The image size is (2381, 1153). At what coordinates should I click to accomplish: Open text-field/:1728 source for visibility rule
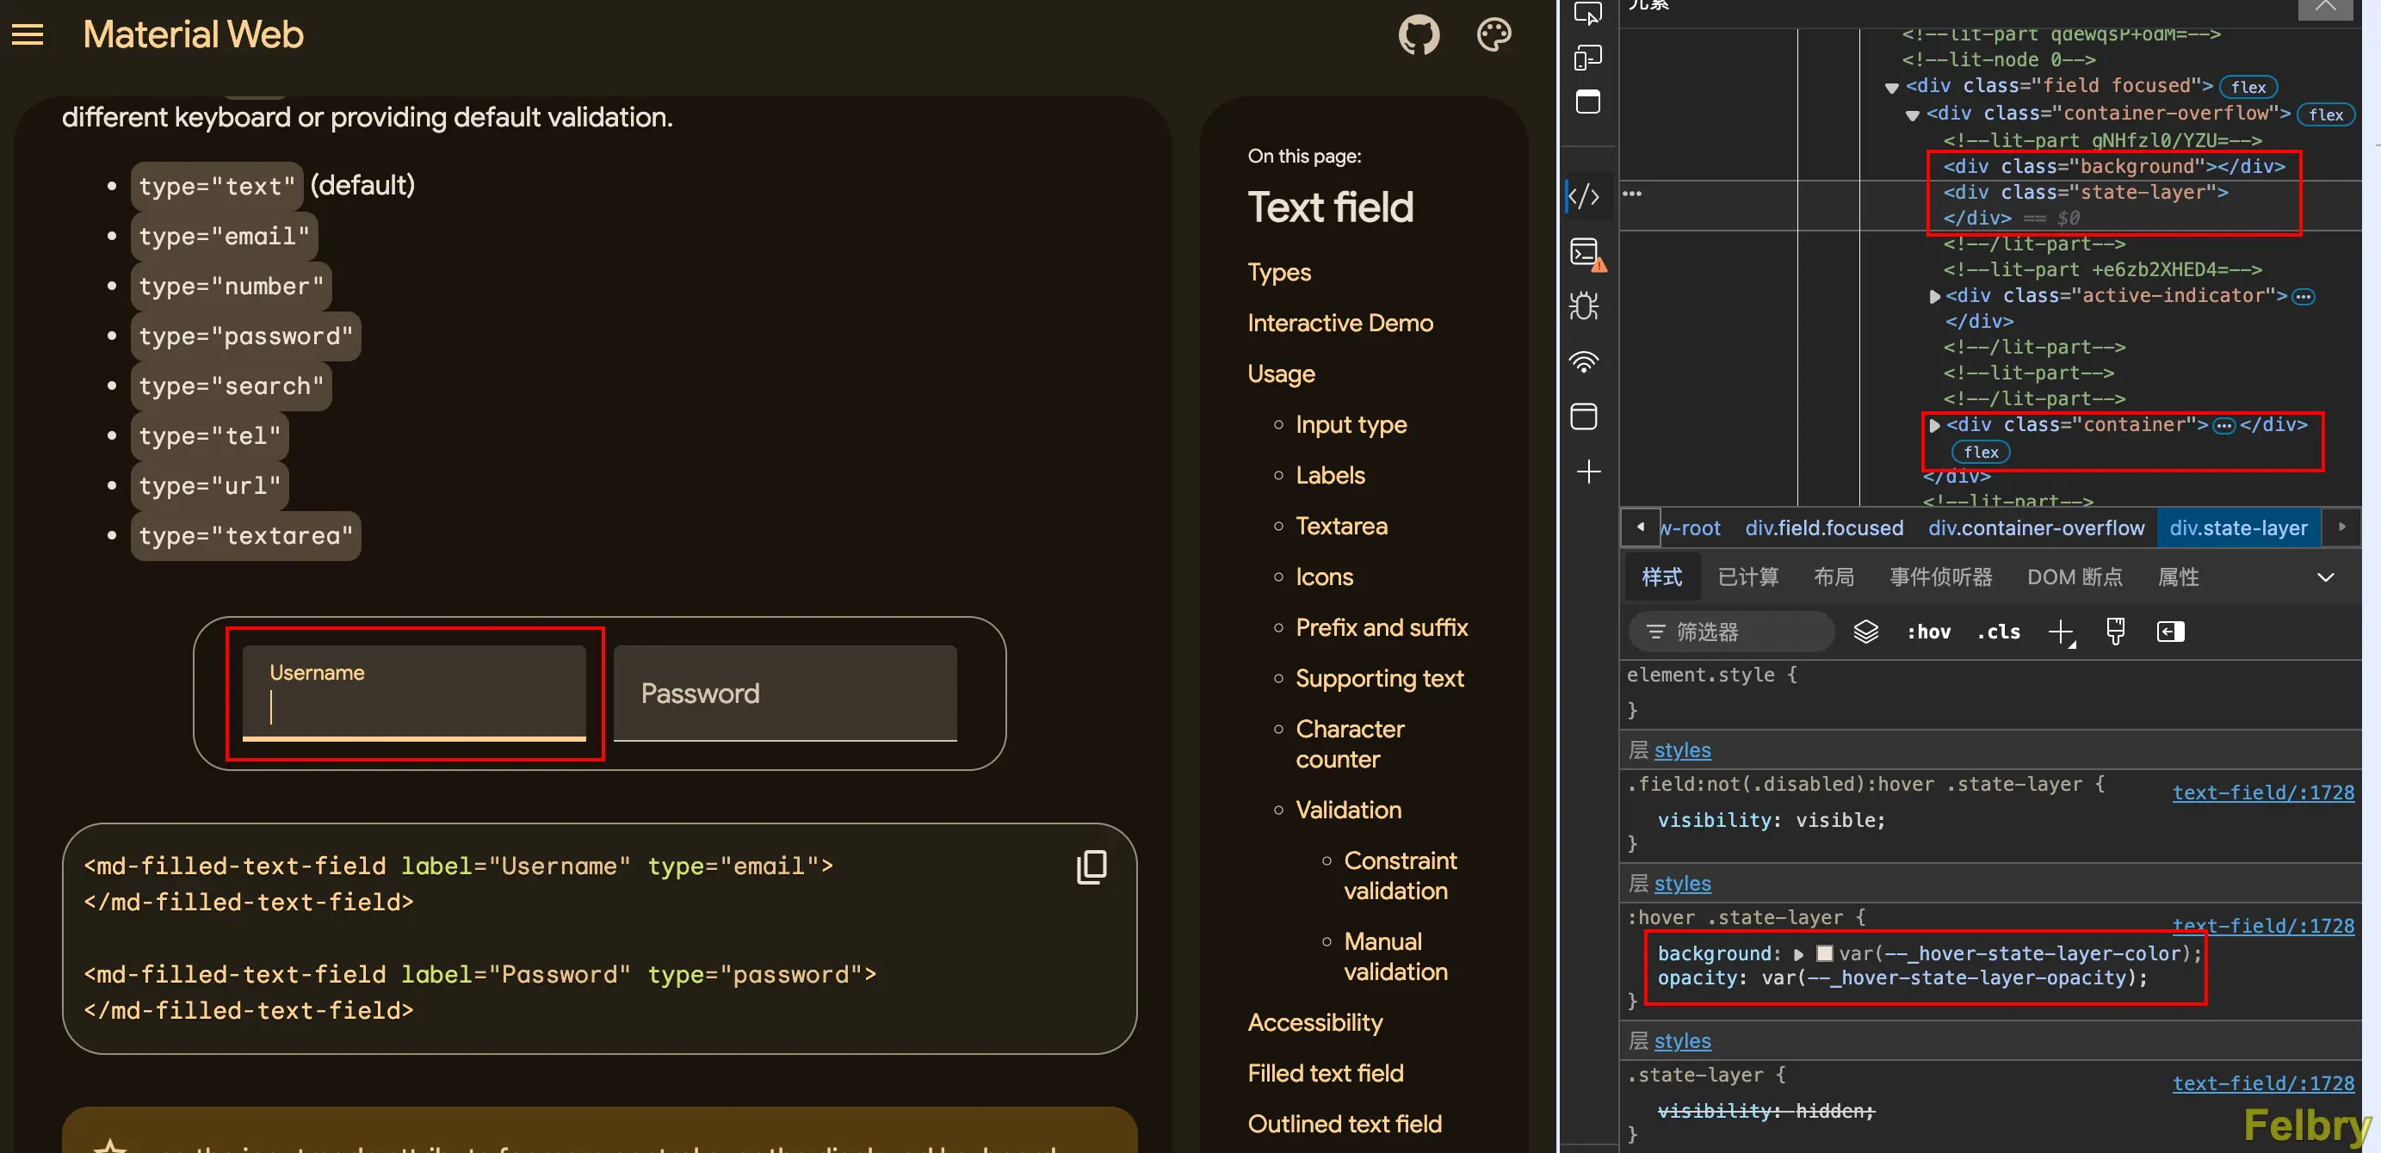coord(2263,792)
